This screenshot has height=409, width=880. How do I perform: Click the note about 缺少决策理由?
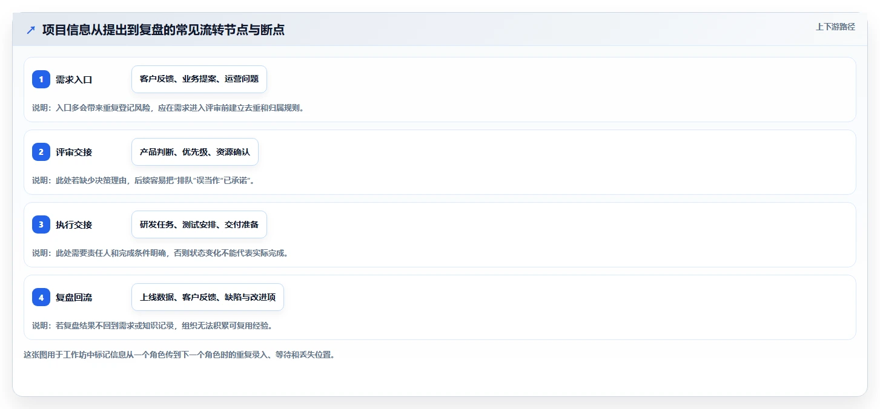click(x=143, y=180)
